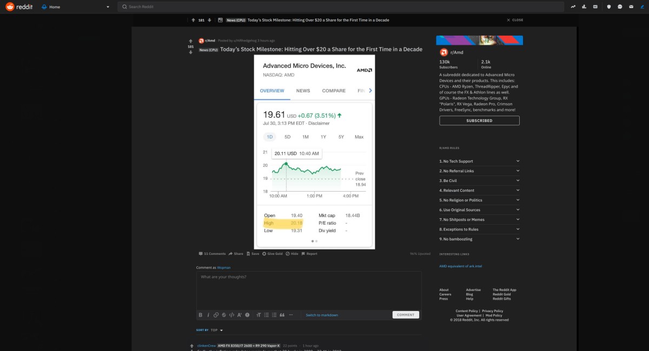
Task: Apply inline code formatting
Action: 231,315
